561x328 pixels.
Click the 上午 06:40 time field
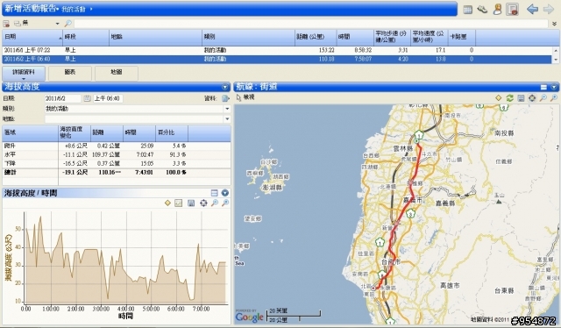[x=107, y=98]
